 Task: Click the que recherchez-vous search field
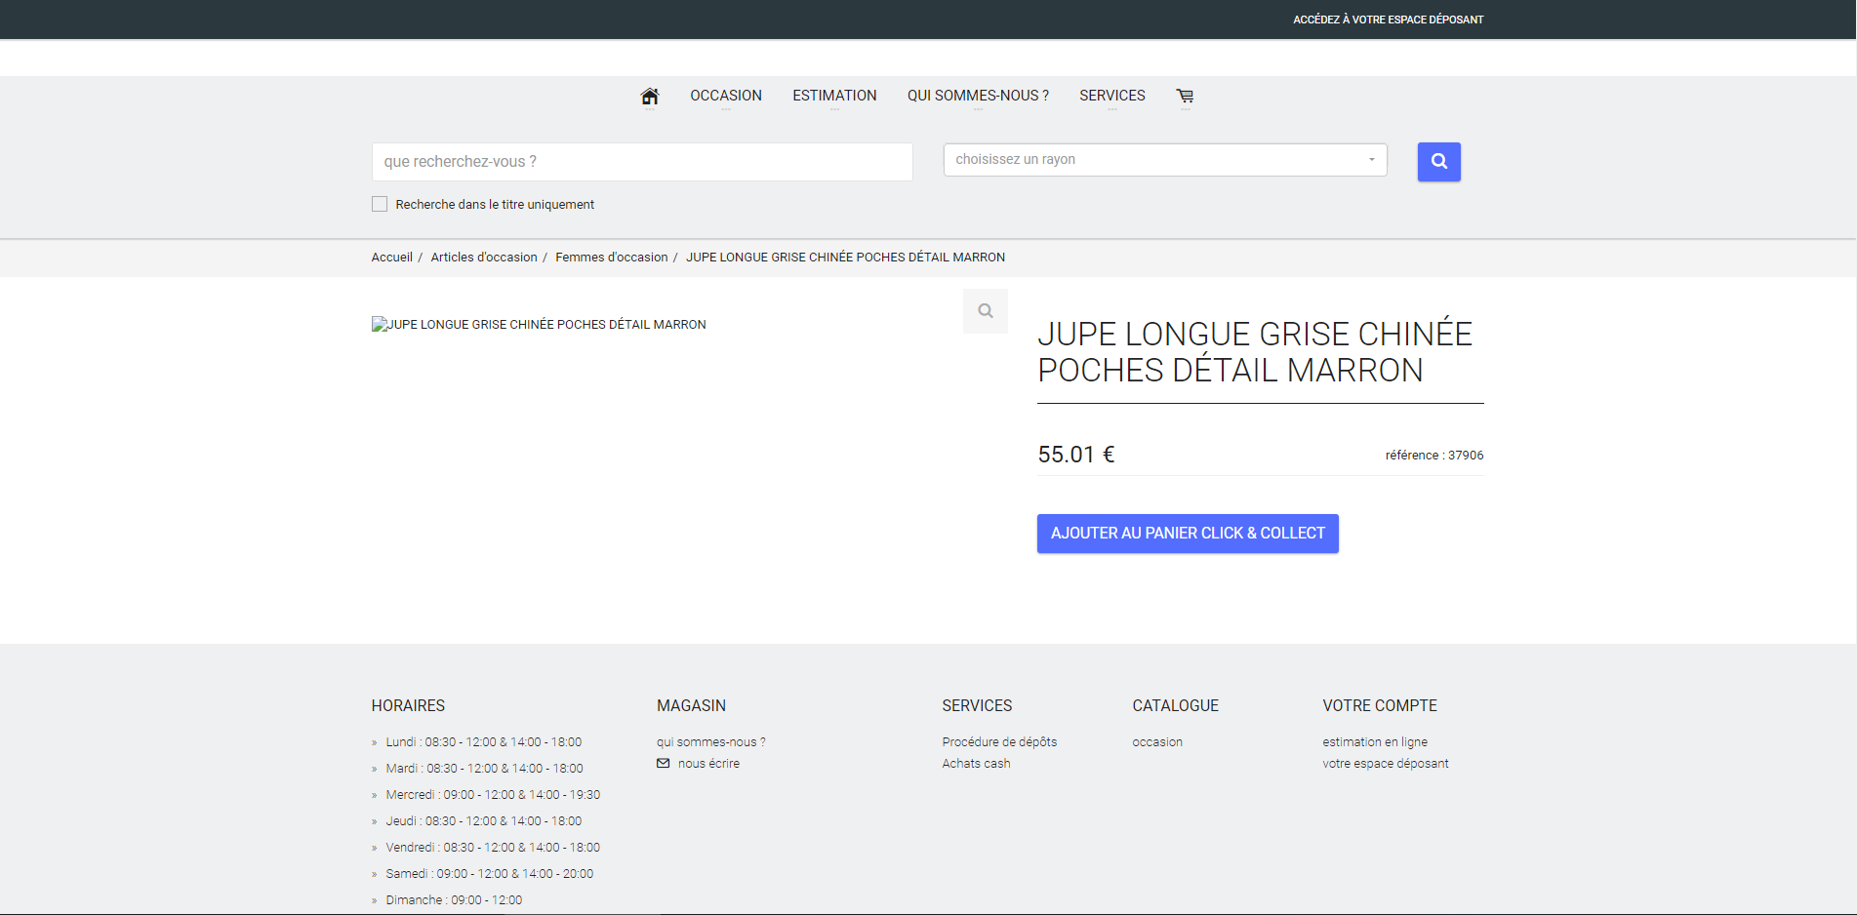click(x=642, y=162)
